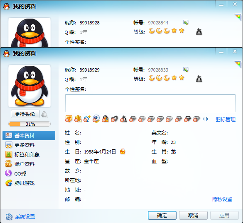Click the zodiac value 金牛座
Image resolution: width=243 pixels, height=223 pixels.
point(91,161)
